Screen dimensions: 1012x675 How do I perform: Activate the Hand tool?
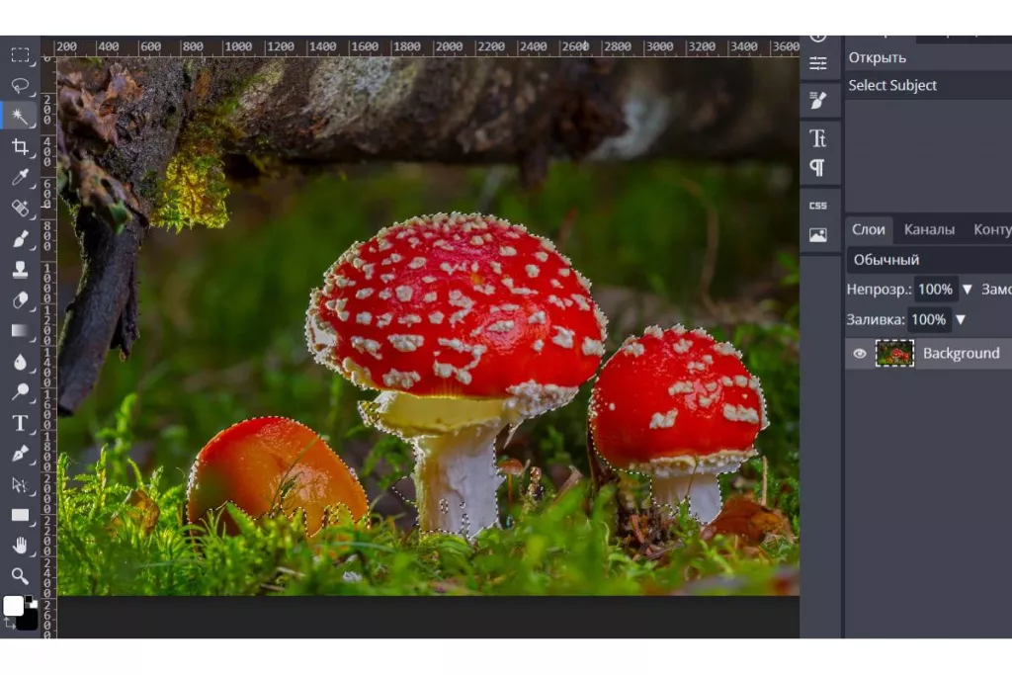20,545
